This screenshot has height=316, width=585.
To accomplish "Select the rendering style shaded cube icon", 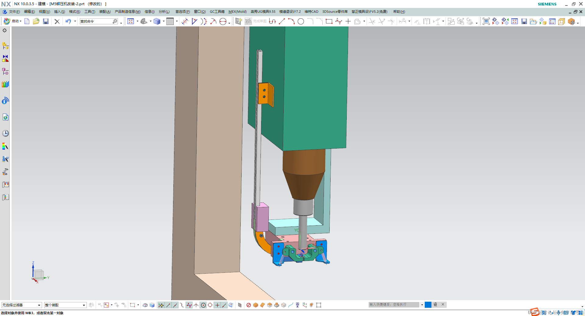I will tap(157, 21).
